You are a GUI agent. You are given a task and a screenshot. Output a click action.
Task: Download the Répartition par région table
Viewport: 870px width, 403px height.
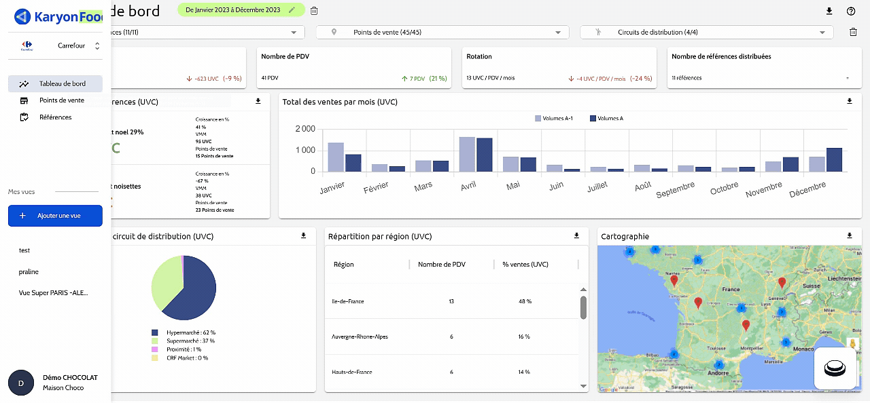[x=576, y=235]
